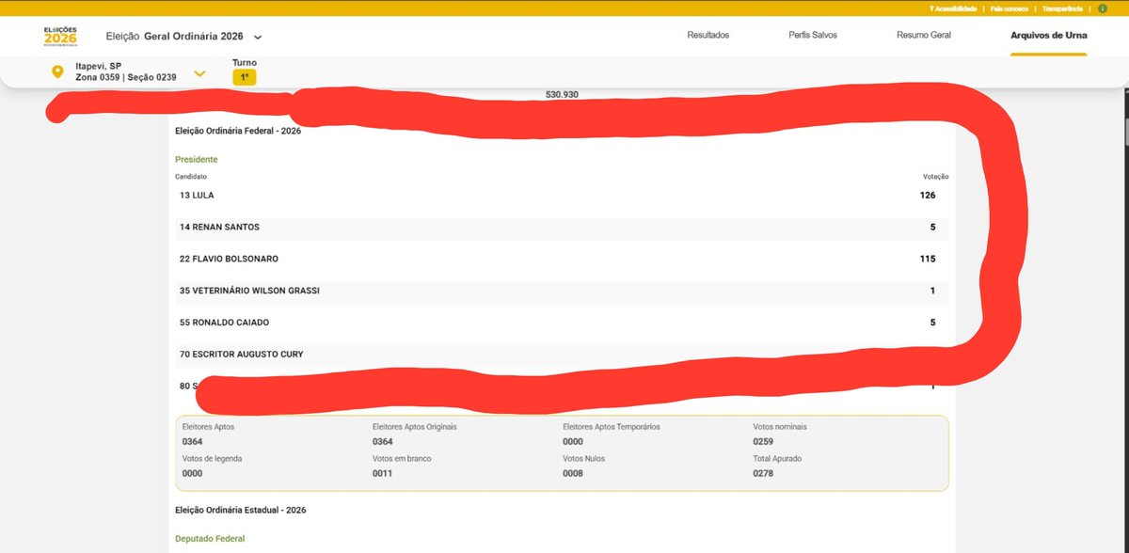1129x553 pixels.
Task: Click the Votos nominais value 0259
Action: pyautogui.click(x=763, y=442)
